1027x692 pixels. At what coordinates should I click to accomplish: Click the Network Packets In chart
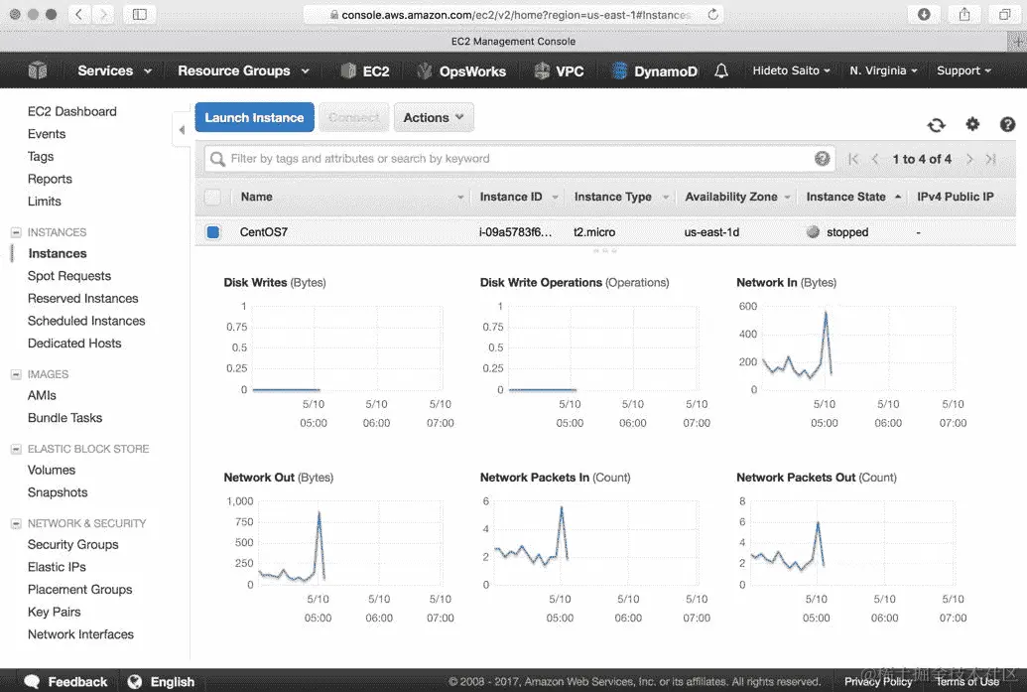pos(596,549)
